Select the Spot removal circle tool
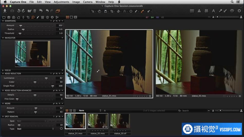Viewport: 244px width, 137px height. (x=131, y=11)
